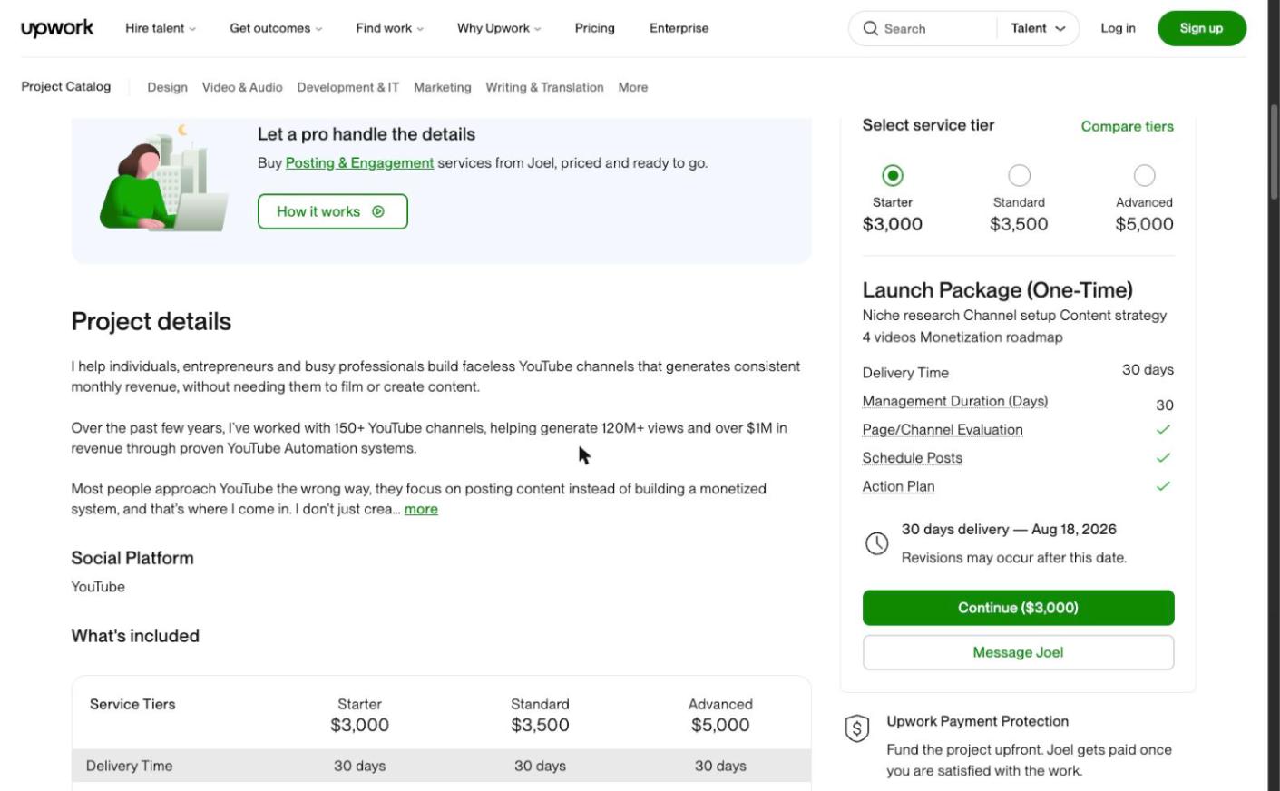This screenshot has width=1280, height=791.
Task: Select the Standard $3,500 tier radio
Action: (x=1019, y=175)
